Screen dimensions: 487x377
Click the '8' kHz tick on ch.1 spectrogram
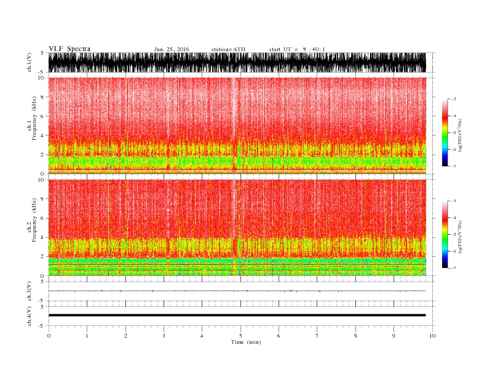tap(42, 97)
